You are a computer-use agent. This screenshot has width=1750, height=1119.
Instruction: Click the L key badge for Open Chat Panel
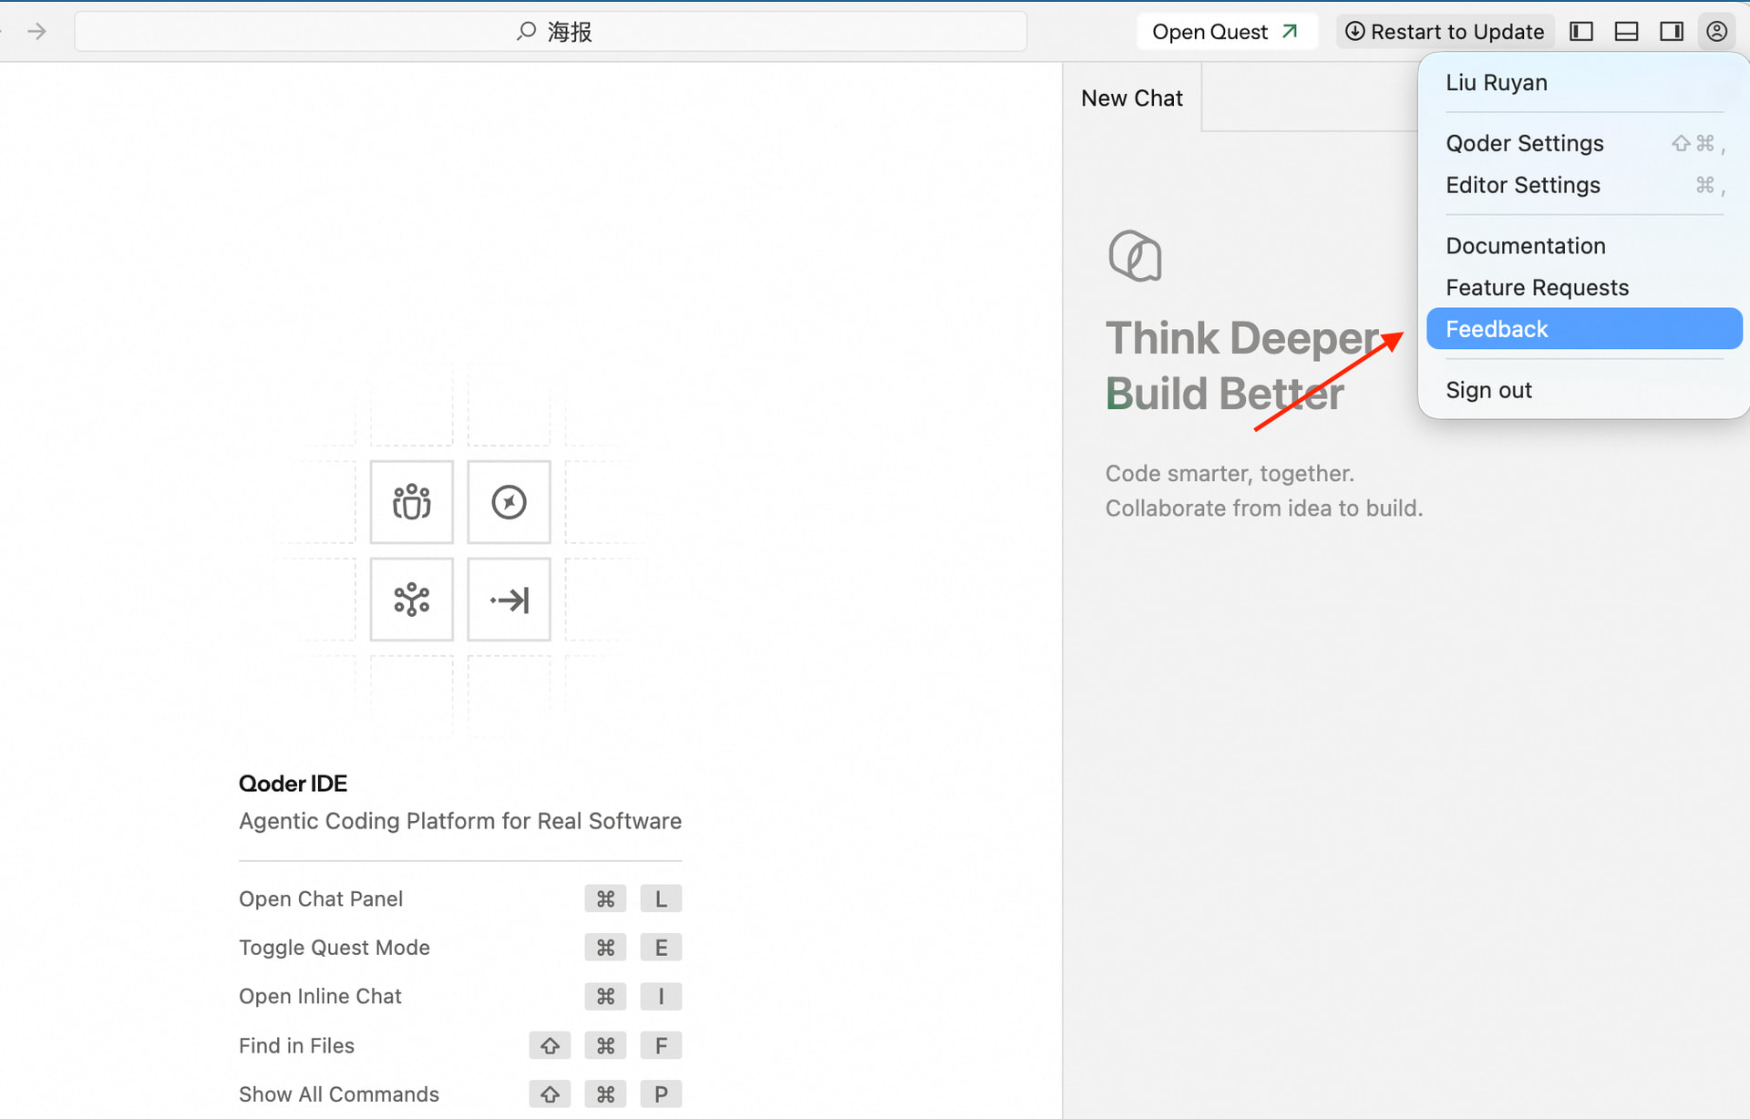point(661,899)
